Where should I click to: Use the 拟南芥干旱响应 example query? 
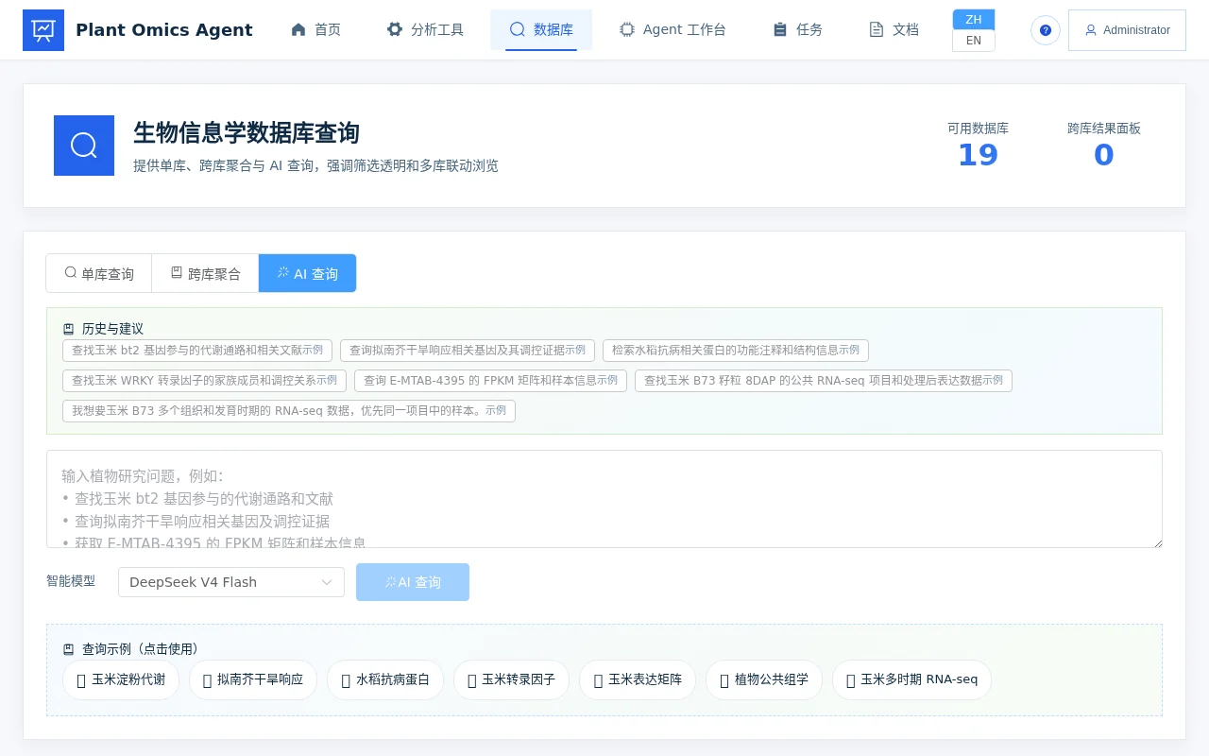click(253, 679)
